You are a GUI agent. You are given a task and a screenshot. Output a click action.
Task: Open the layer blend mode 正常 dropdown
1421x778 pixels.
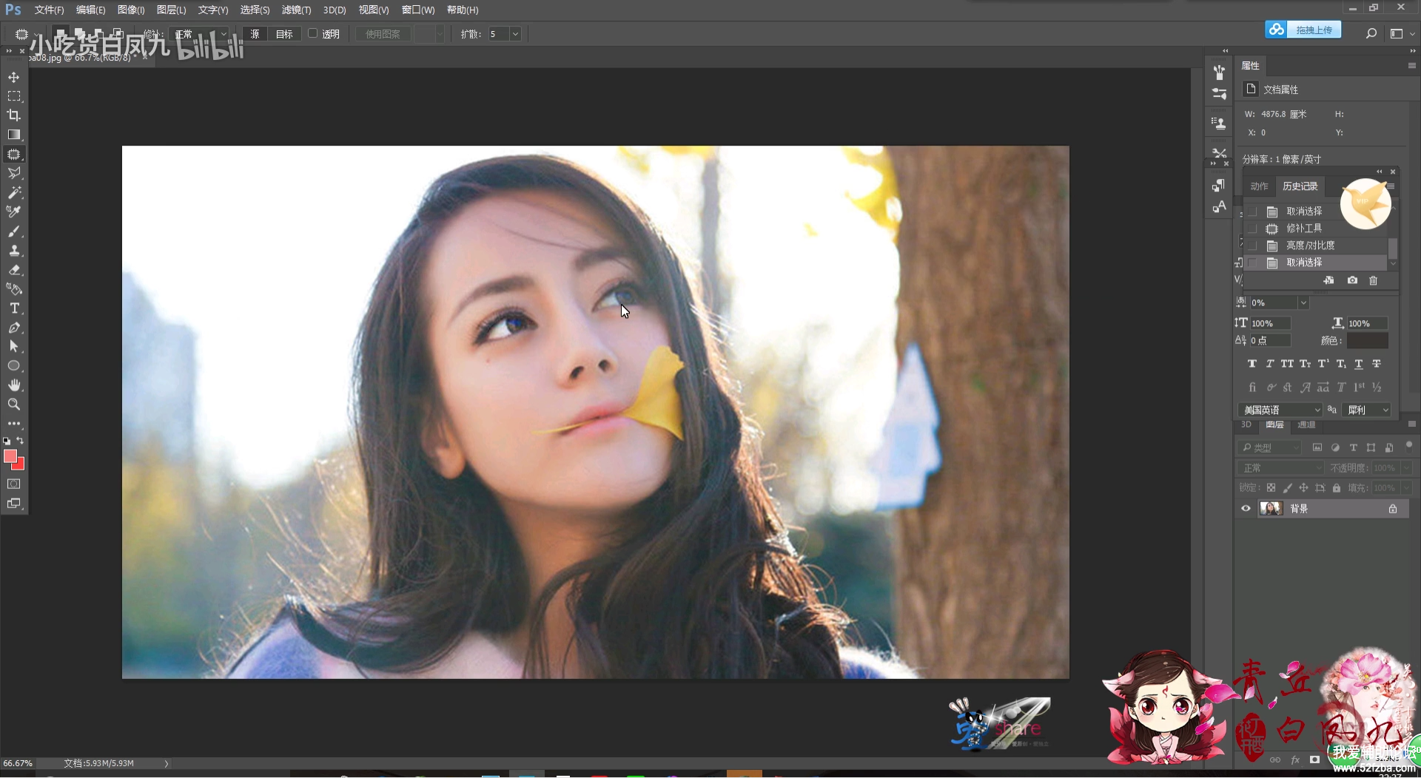pos(1281,468)
